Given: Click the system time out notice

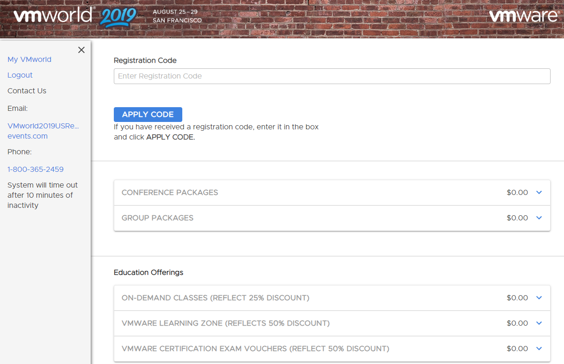Looking at the screenshot, I should coord(43,195).
